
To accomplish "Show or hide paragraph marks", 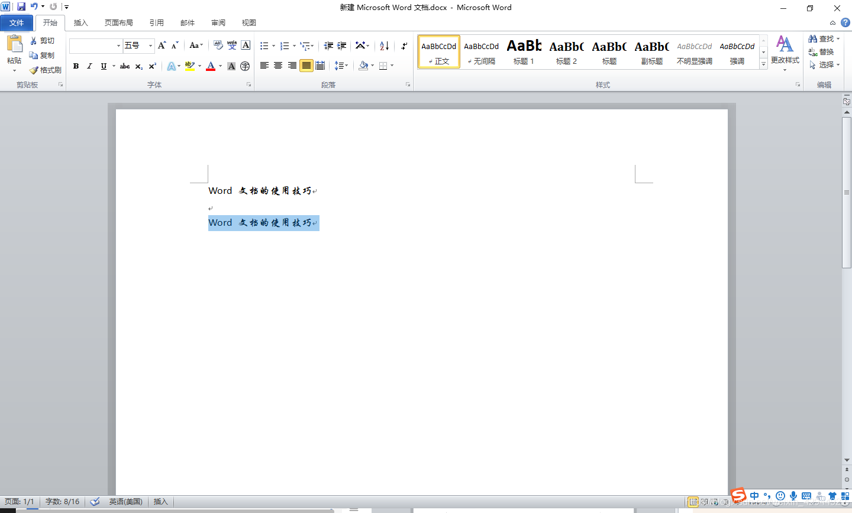I will (404, 46).
